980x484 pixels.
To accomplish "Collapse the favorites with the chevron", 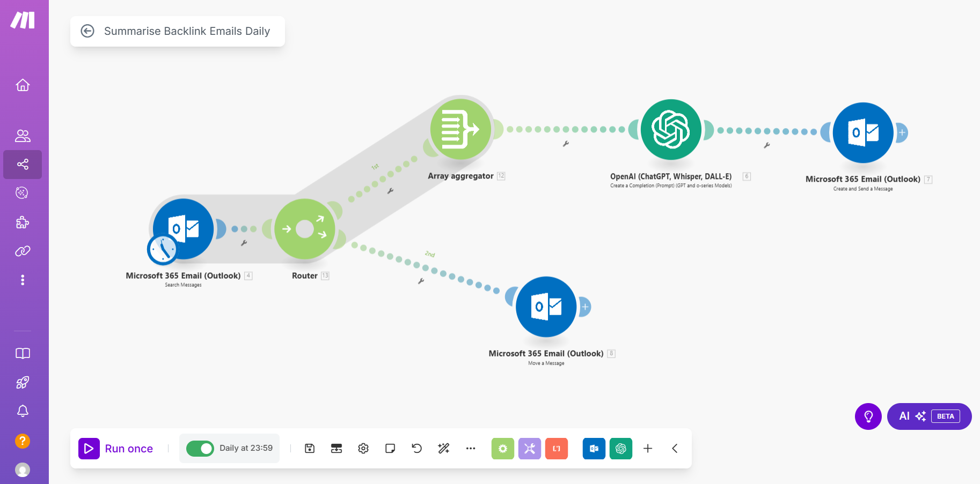I will pos(675,449).
